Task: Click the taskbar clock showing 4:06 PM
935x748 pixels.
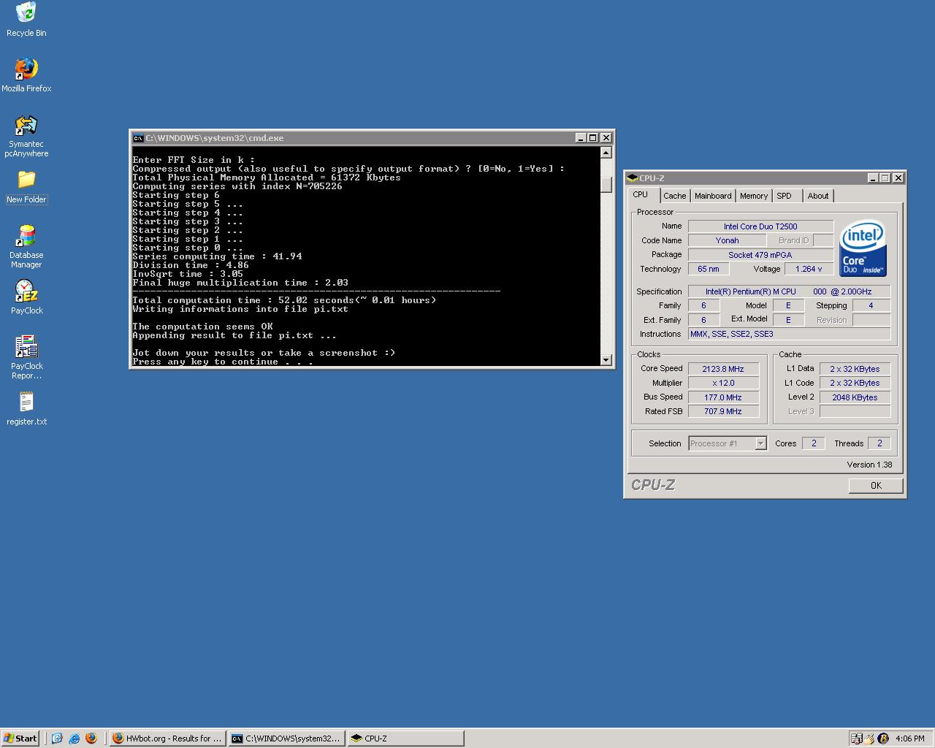Action: tap(910, 739)
